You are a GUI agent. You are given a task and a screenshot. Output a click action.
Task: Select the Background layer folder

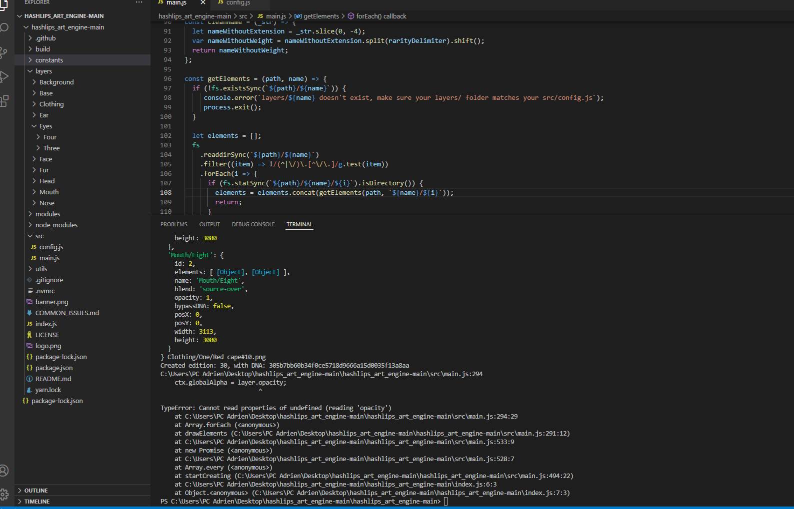[x=56, y=82]
